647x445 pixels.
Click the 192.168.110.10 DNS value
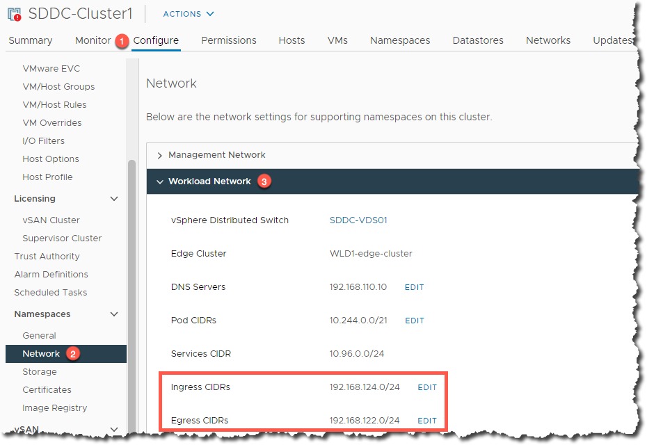click(x=358, y=287)
